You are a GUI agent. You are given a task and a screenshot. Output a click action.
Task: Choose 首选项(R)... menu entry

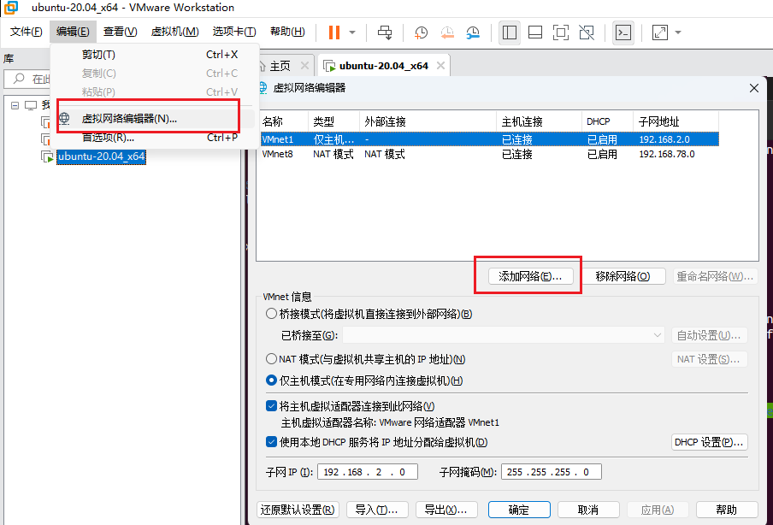[155, 138]
